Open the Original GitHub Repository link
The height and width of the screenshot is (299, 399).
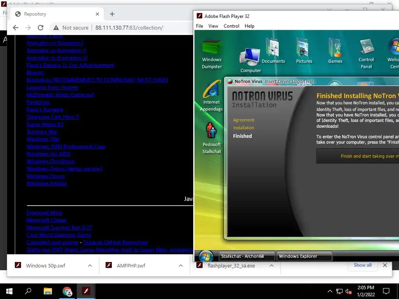[x=116, y=242]
